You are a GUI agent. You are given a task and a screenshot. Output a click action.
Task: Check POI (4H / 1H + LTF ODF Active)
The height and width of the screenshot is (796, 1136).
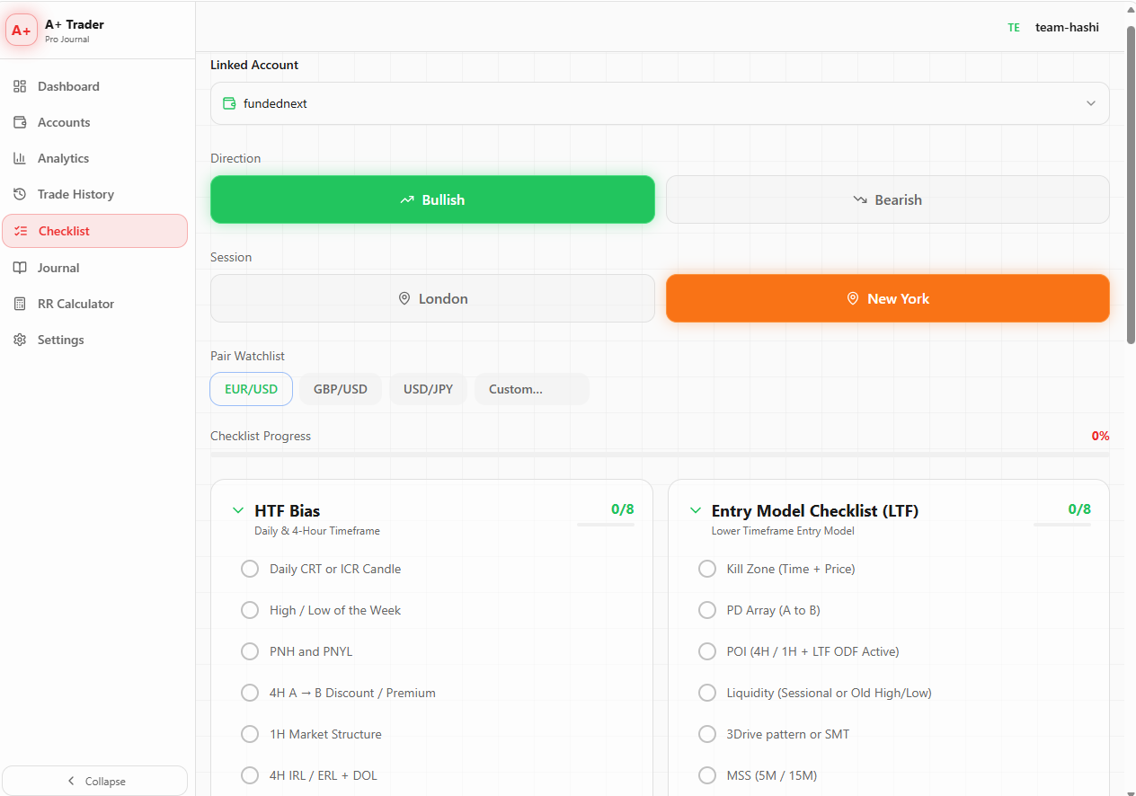(x=707, y=651)
